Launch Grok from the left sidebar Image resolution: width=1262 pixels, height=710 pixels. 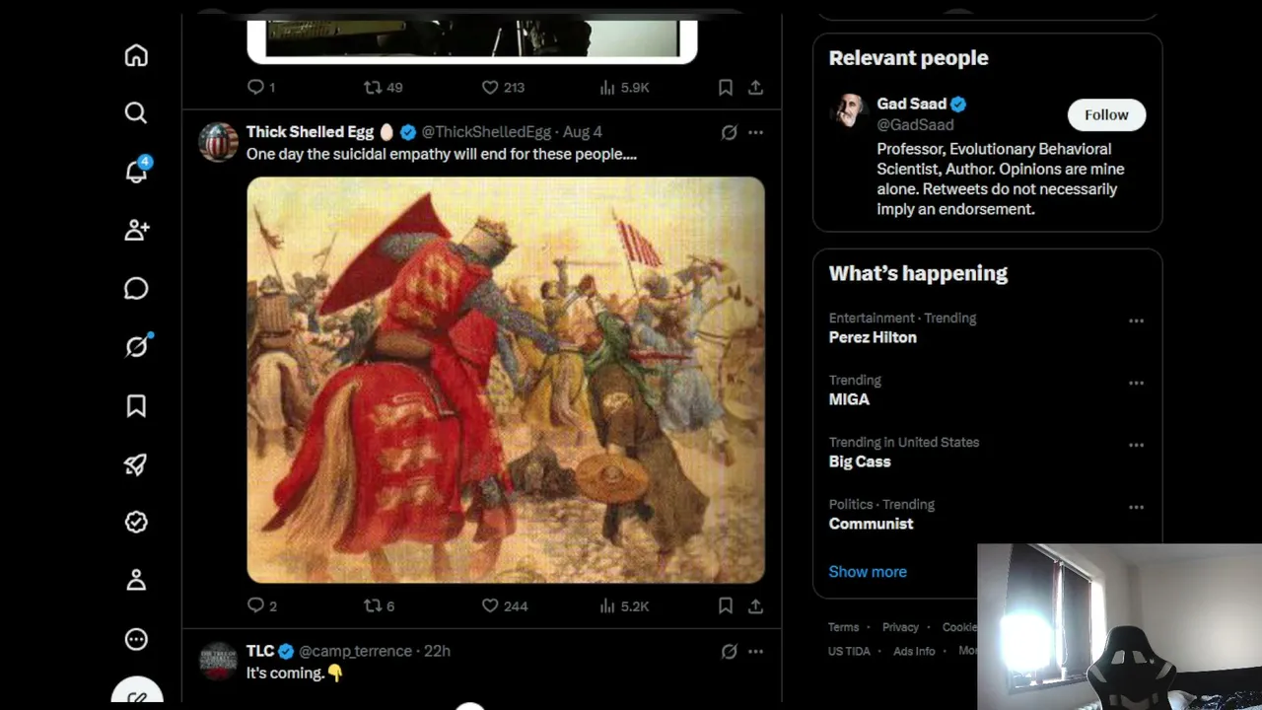coord(137,345)
